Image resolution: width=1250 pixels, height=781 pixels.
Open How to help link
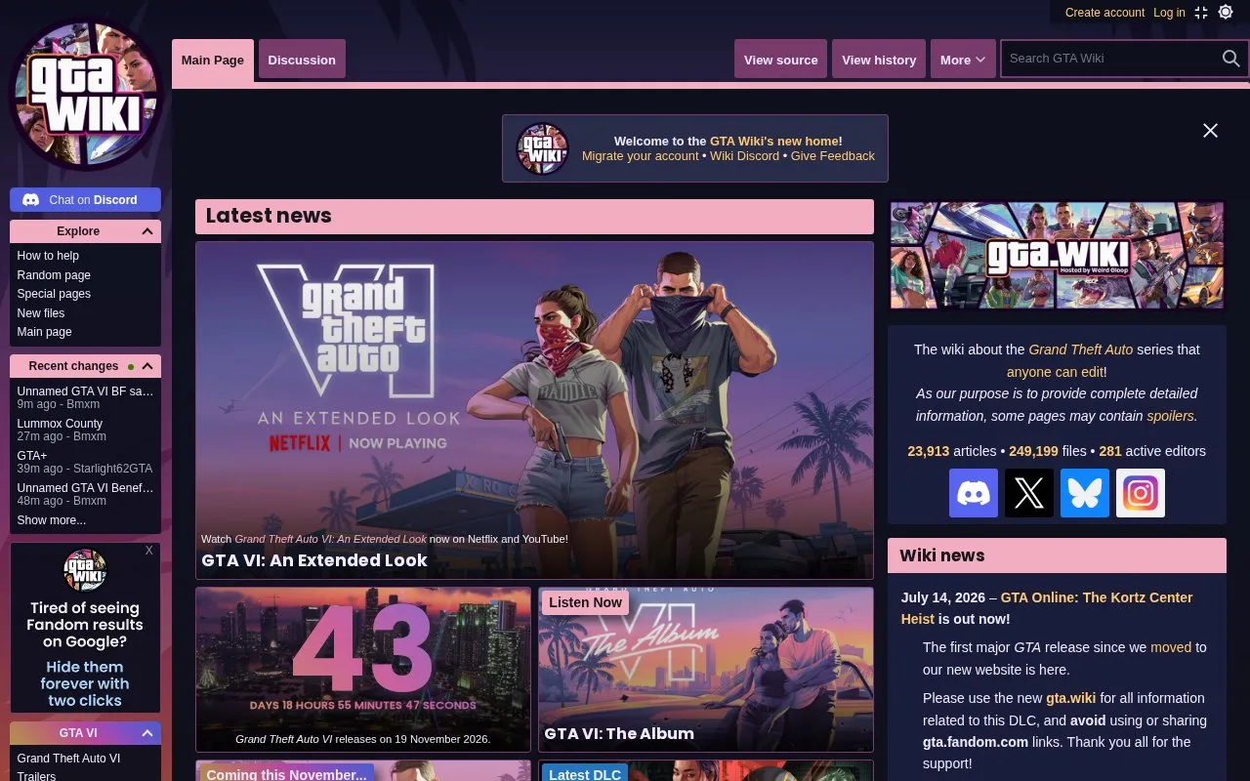pos(48,256)
